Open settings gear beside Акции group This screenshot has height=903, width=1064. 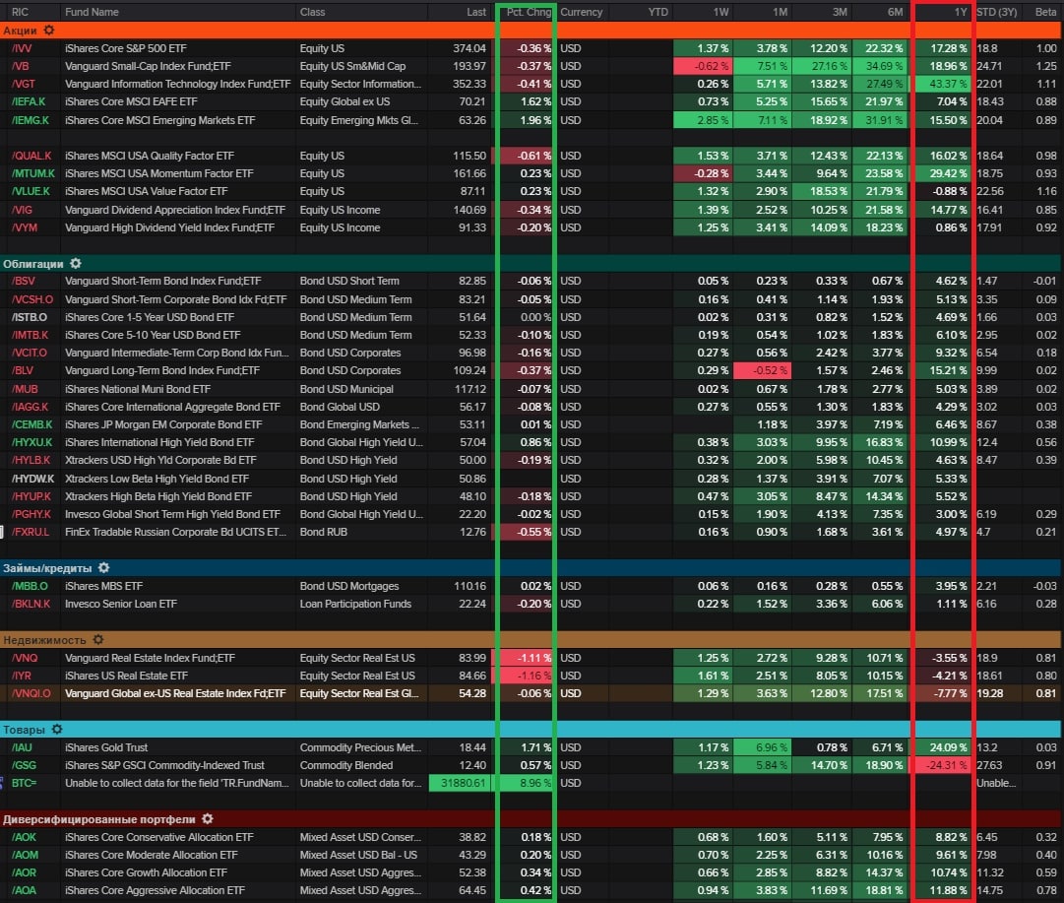point(49,30)
